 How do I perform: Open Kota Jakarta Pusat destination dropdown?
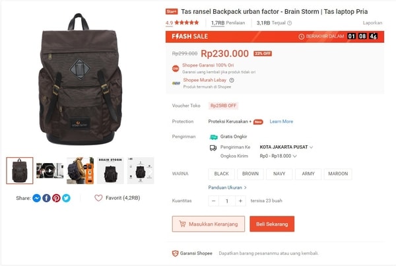point(286,147)
